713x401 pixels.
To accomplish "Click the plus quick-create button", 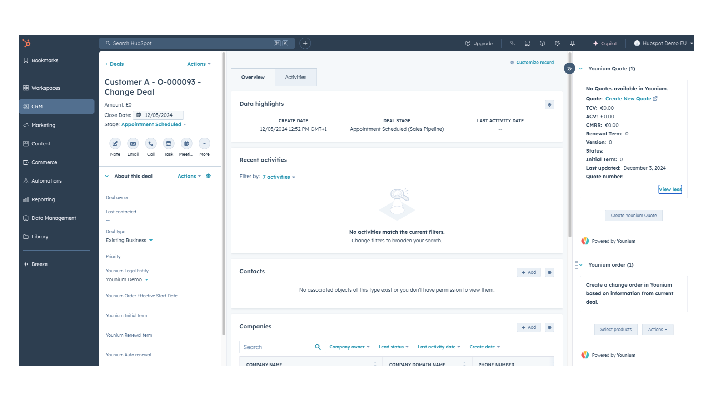I will point(305,43).
